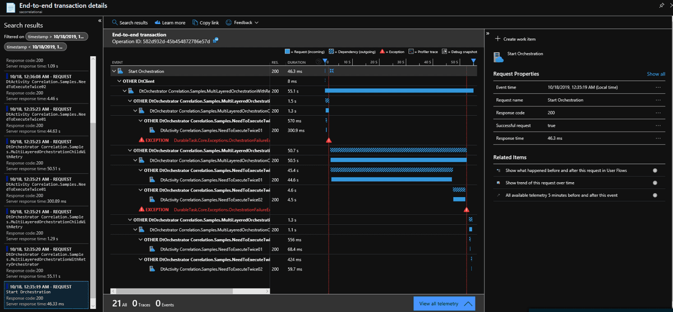Collapse DtOrchestrator MultiLayeredOrchestrationWithRe 55.1 s node
Screen dimensions: 673x312
[x=125, y=91]
